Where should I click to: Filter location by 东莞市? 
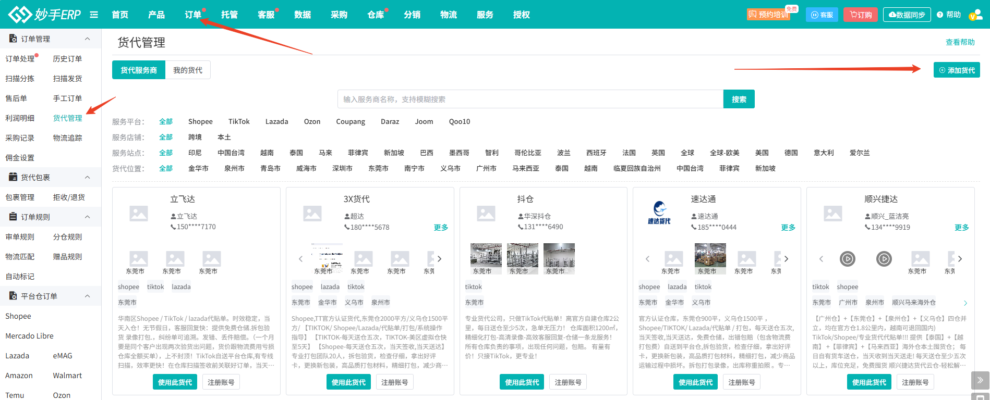[x=378, y=168]
